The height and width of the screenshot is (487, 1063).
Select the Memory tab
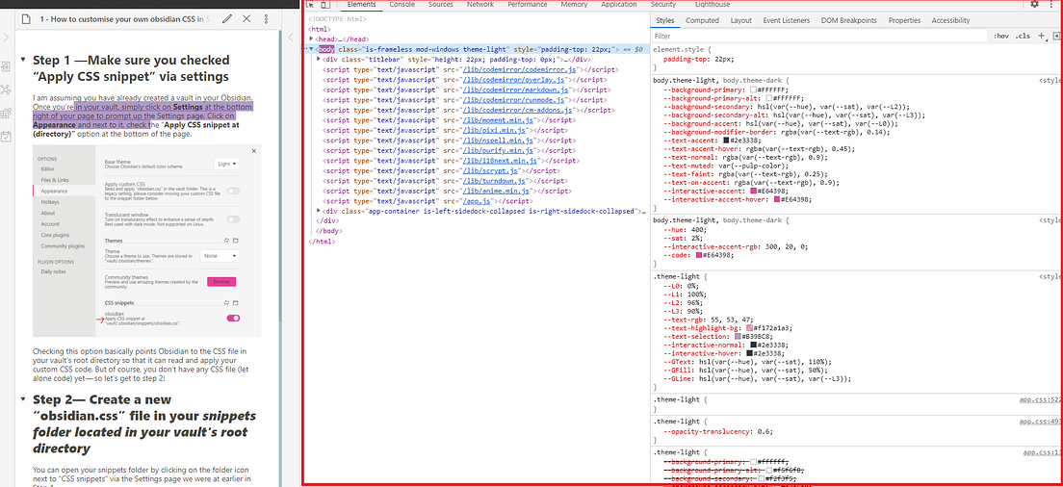click(x=574, y=5)
